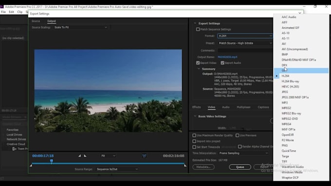Uncheck the Export Audio checkbox
Screen dimensions: 331x186
[x=222, y=63]
